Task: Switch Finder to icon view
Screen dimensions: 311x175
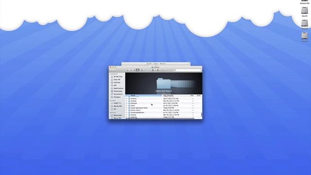Action: click(127, 70)
